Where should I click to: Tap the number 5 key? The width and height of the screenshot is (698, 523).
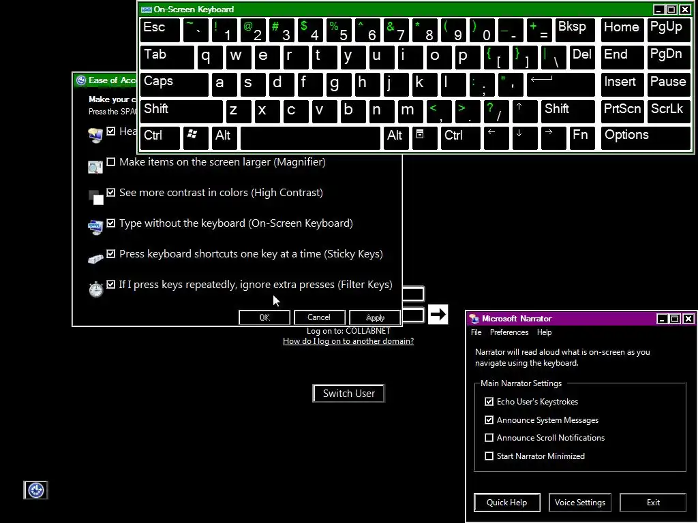point(339,30)
